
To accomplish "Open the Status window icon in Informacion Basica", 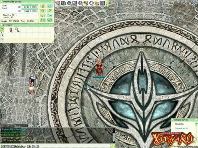I will click(x=43, y=6).
